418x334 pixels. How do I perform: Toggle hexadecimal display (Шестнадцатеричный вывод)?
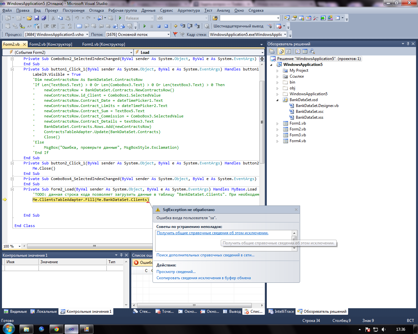238,26
